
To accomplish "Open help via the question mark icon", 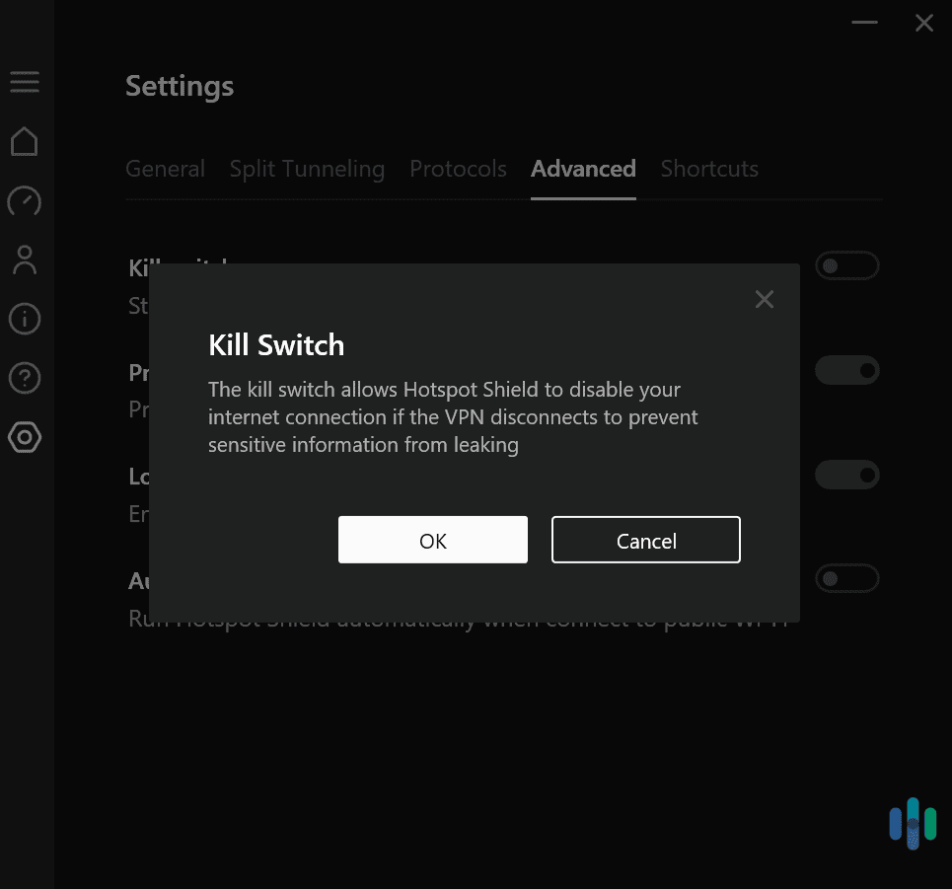I will tap(25, 378).
